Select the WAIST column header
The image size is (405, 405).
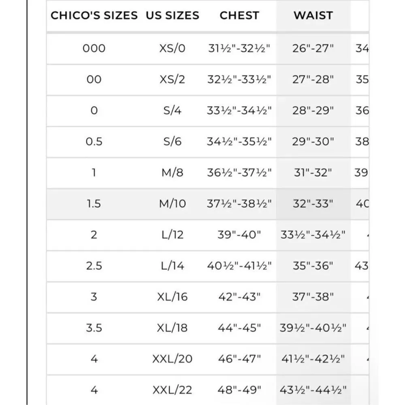click(313, 16)
